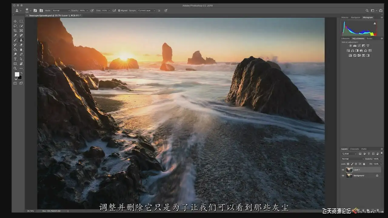This screenshot has height=218, width=388.
Task: Add a Color Balance adjustment
Action: [353, 51]
